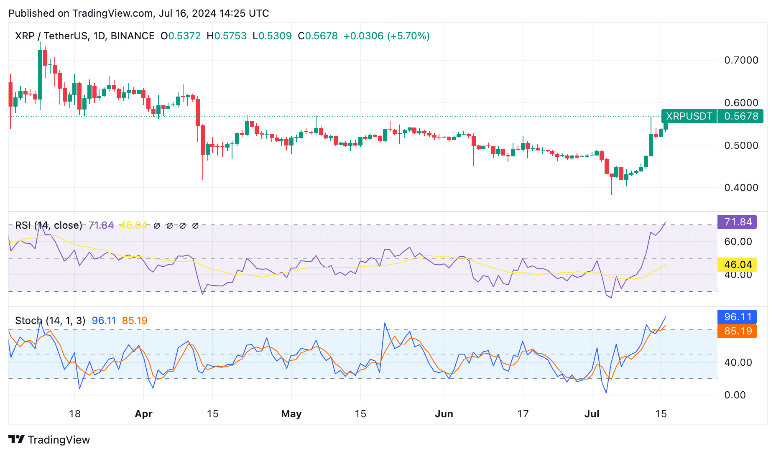The width and height of the screenshot is (776, 454).
Task: Click the open value O0.5372
Action: coord(181,36)
